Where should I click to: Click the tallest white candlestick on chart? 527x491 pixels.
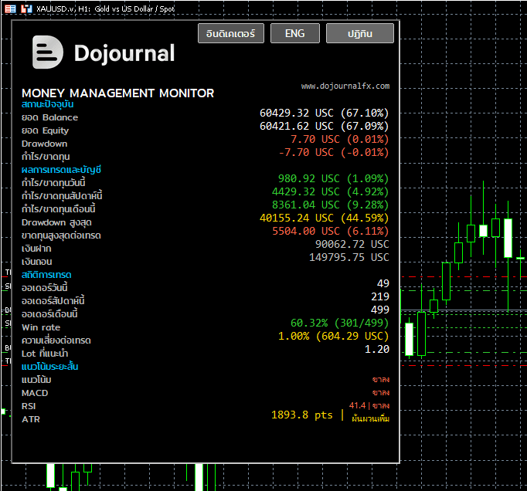point(508,238)
